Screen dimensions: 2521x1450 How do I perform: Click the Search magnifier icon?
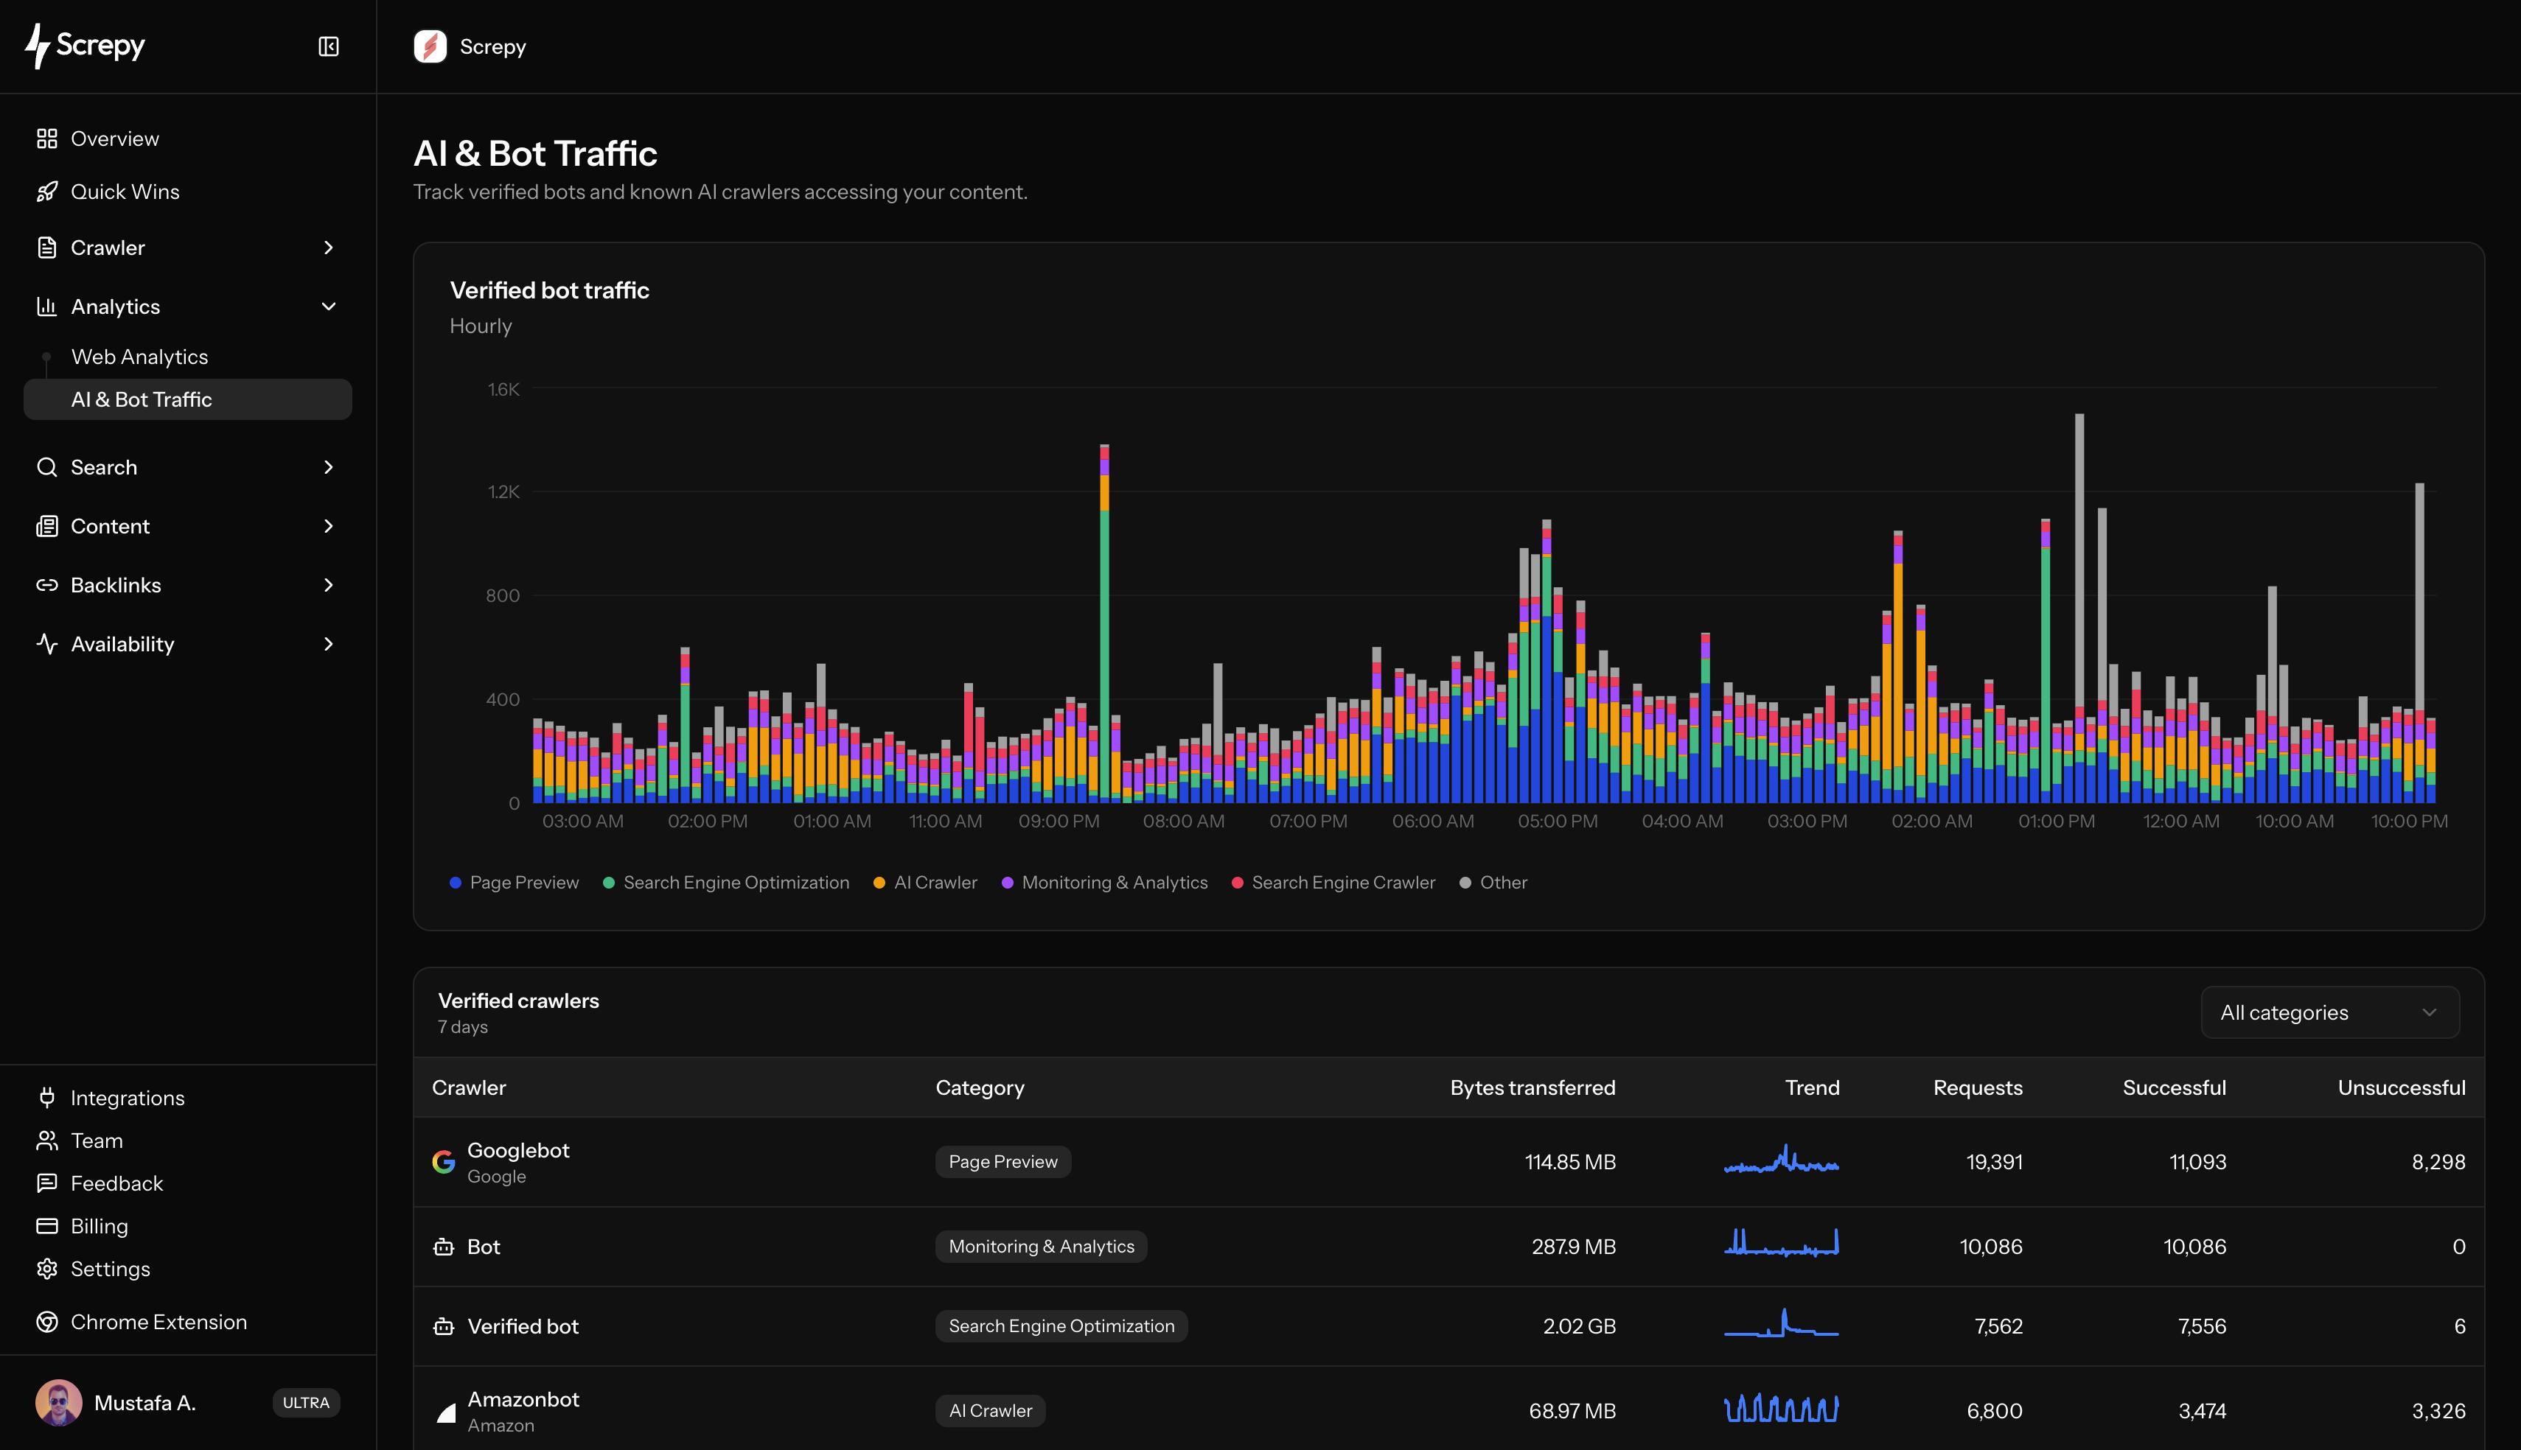(x=47, y=467)
